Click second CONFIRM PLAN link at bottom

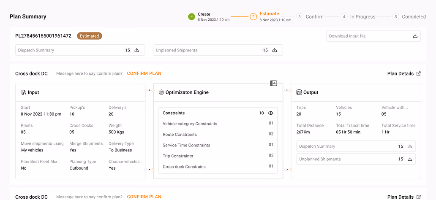144,197
